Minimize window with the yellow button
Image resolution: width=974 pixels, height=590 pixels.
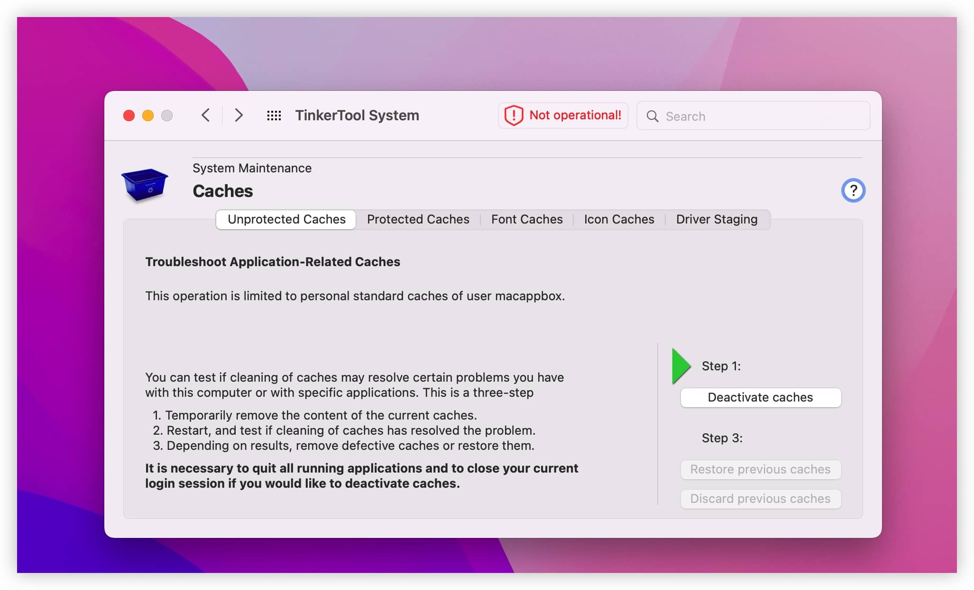click(148, 116)
